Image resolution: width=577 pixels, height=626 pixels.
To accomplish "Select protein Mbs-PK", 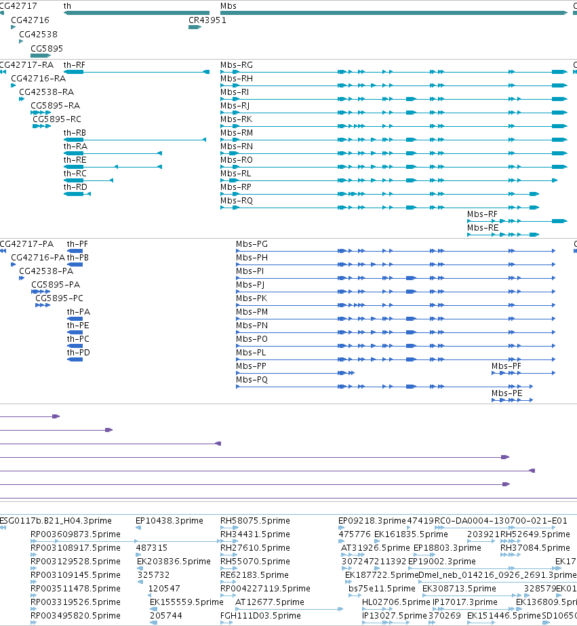I will pyautogui.click(x=395, y=305).
